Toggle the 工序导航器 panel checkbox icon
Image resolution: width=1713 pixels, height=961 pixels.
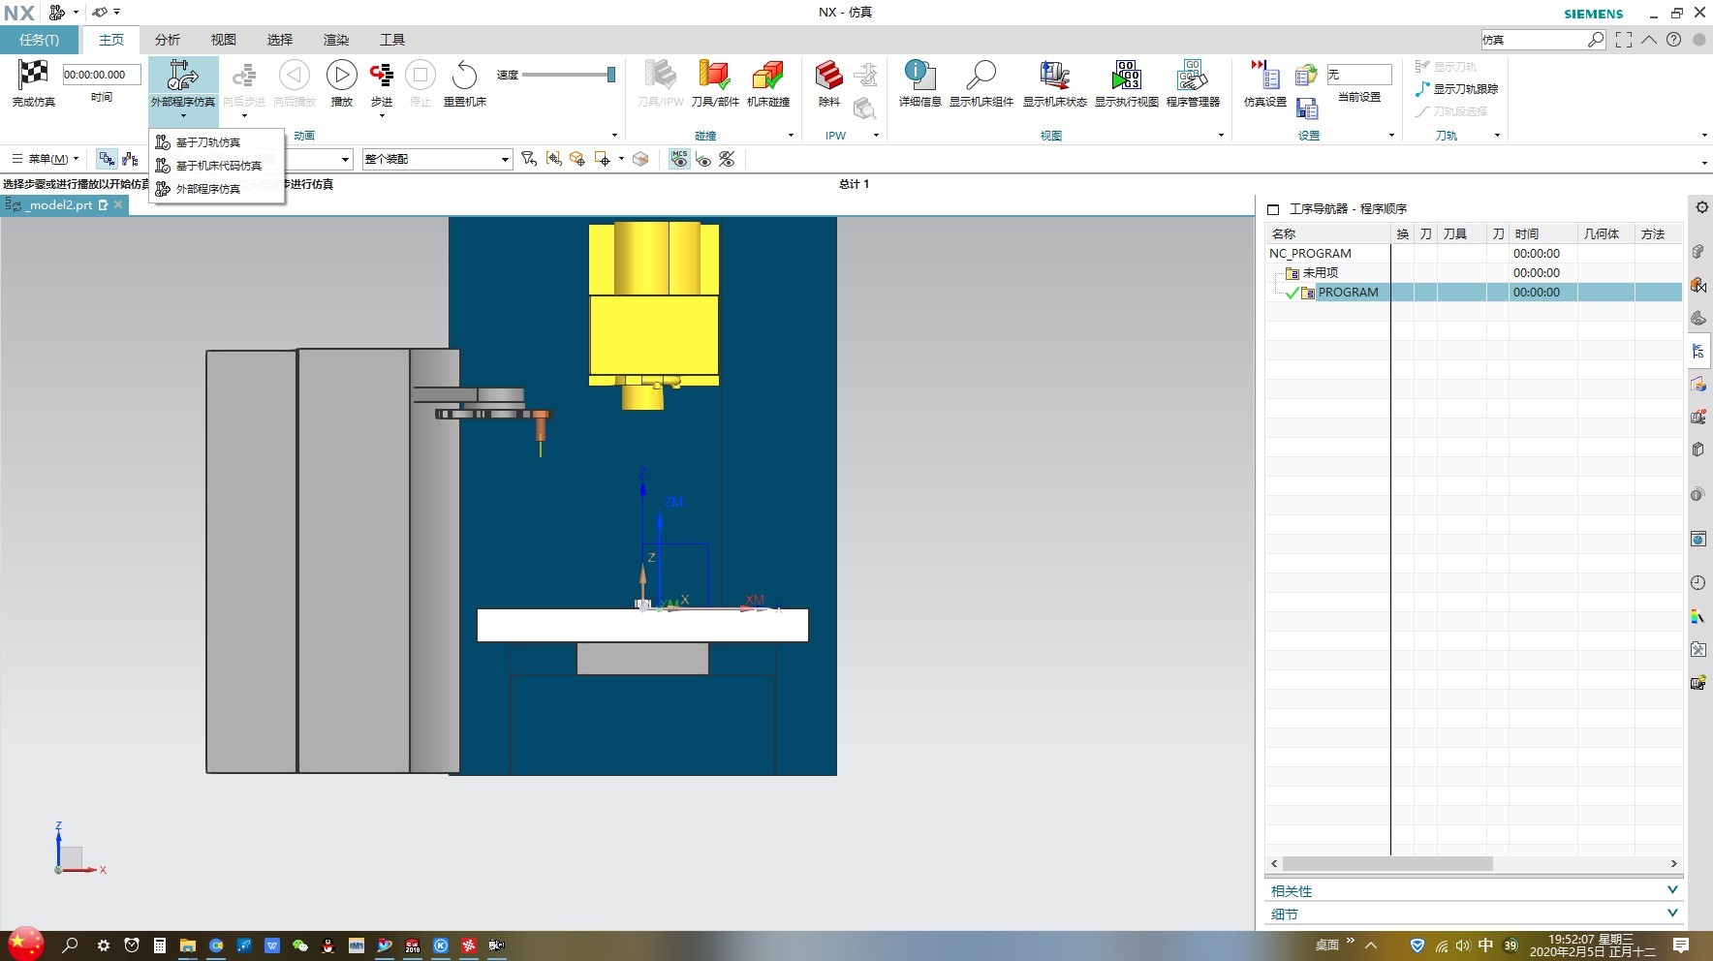point(1273,209)
